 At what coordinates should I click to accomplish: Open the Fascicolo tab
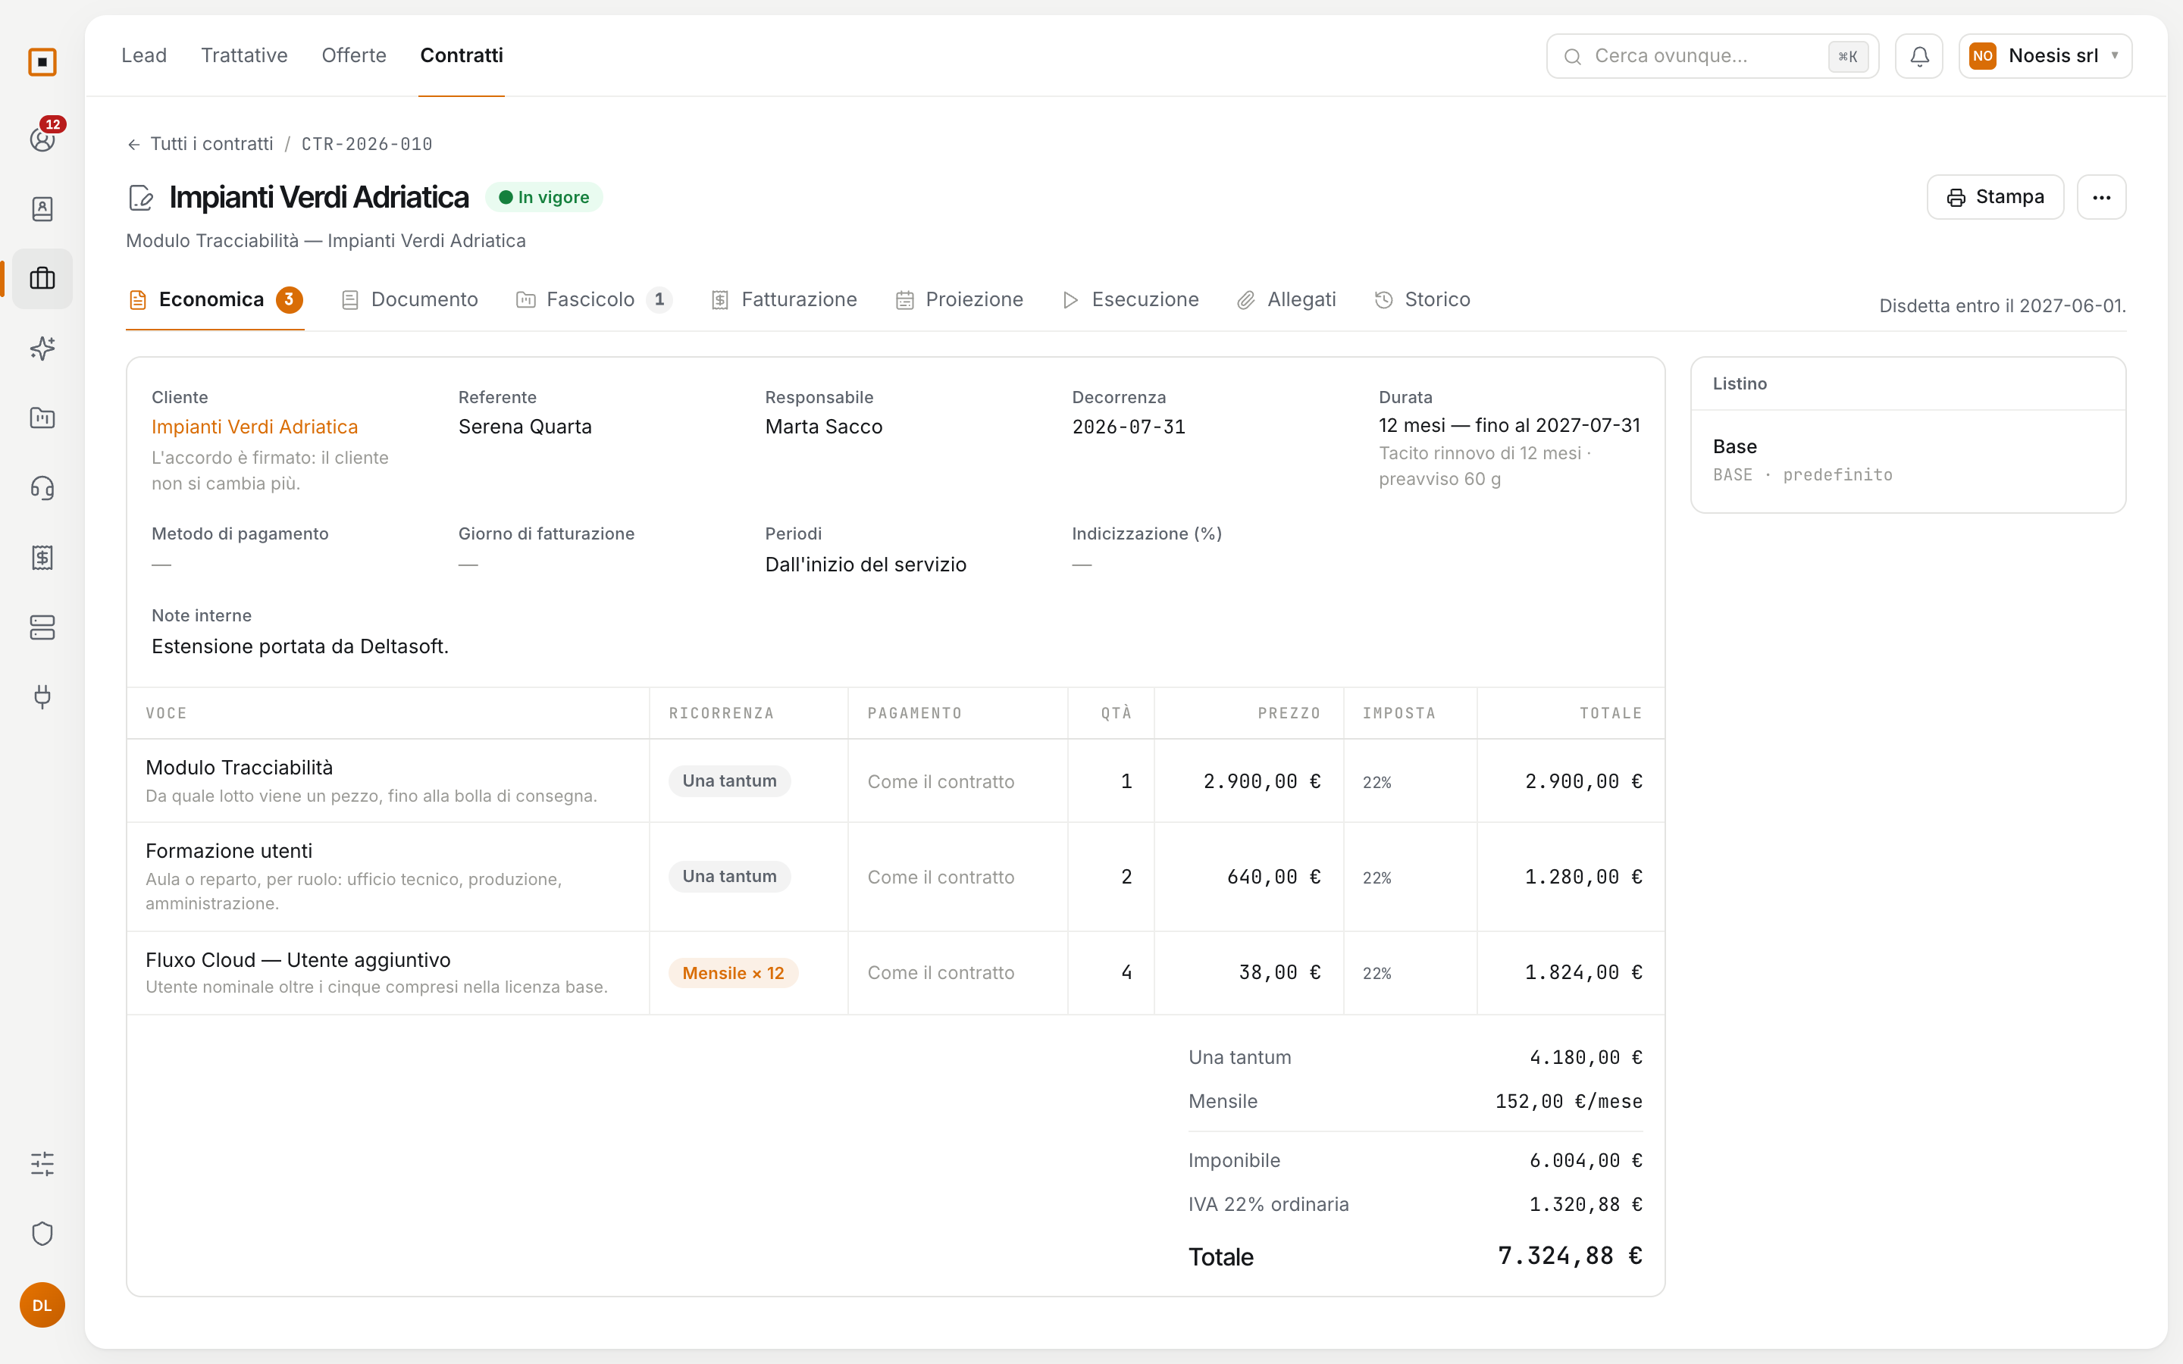tap(594, 299)
